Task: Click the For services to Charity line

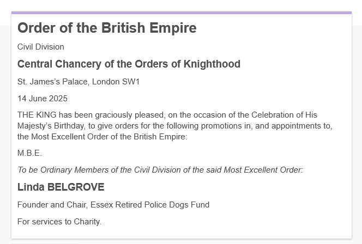Action: (59, 222)
